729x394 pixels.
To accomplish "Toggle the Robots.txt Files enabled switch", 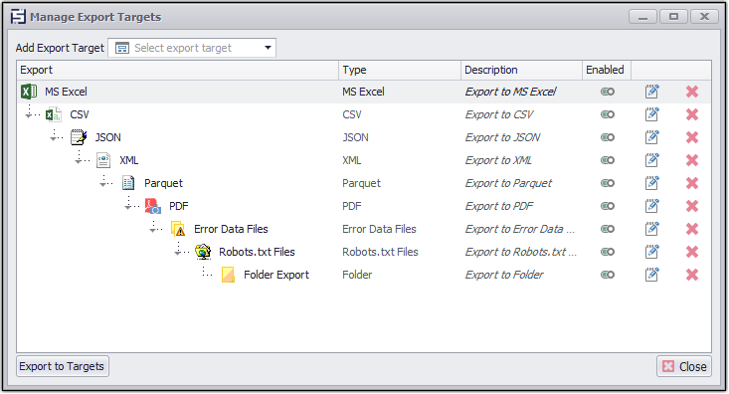I will point(608,252).
